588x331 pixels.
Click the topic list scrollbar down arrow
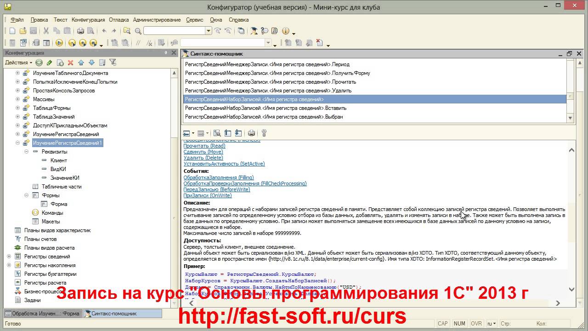click(x=571, y=118)
